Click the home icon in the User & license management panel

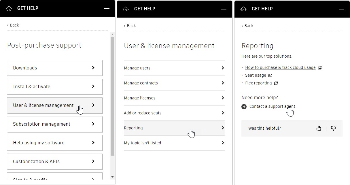click(126, 9)
